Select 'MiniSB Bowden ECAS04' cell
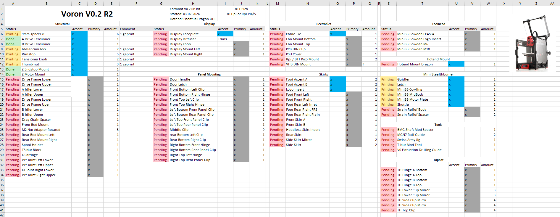 tap(422, 34)
